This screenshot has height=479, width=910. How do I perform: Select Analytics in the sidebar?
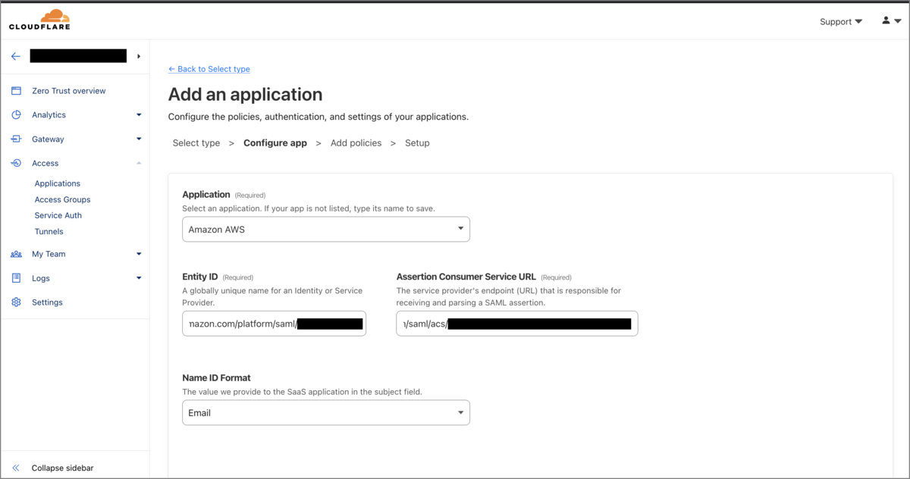(49, 115)
